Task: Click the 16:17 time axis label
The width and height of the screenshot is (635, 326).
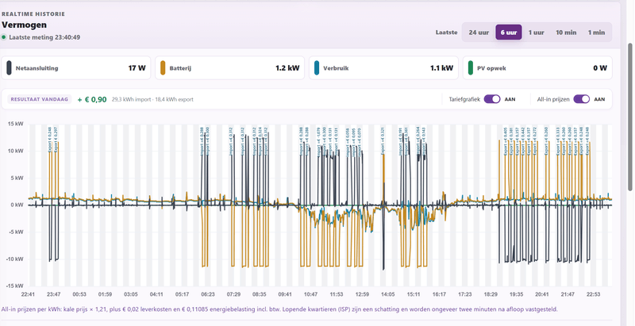Action: click(439, 294)
